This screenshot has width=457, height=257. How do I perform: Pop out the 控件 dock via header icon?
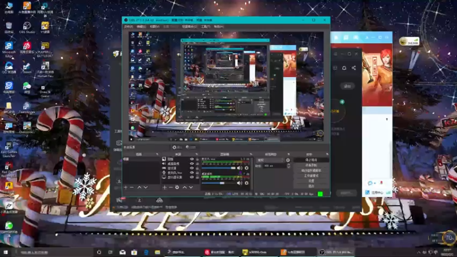pyautogui.click(x=327, y=154)
